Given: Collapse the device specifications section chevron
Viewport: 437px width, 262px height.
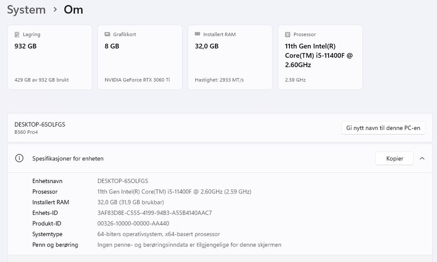Looking at the screenshot, I should pos(422,158).
